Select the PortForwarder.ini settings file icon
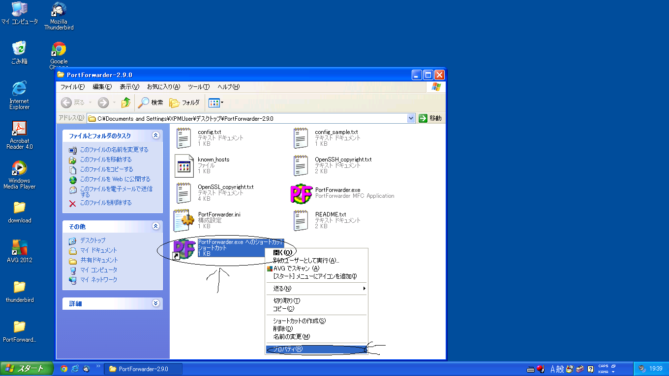Image resolution: width=669 pixels, height=376 pixels. (184, 221)
